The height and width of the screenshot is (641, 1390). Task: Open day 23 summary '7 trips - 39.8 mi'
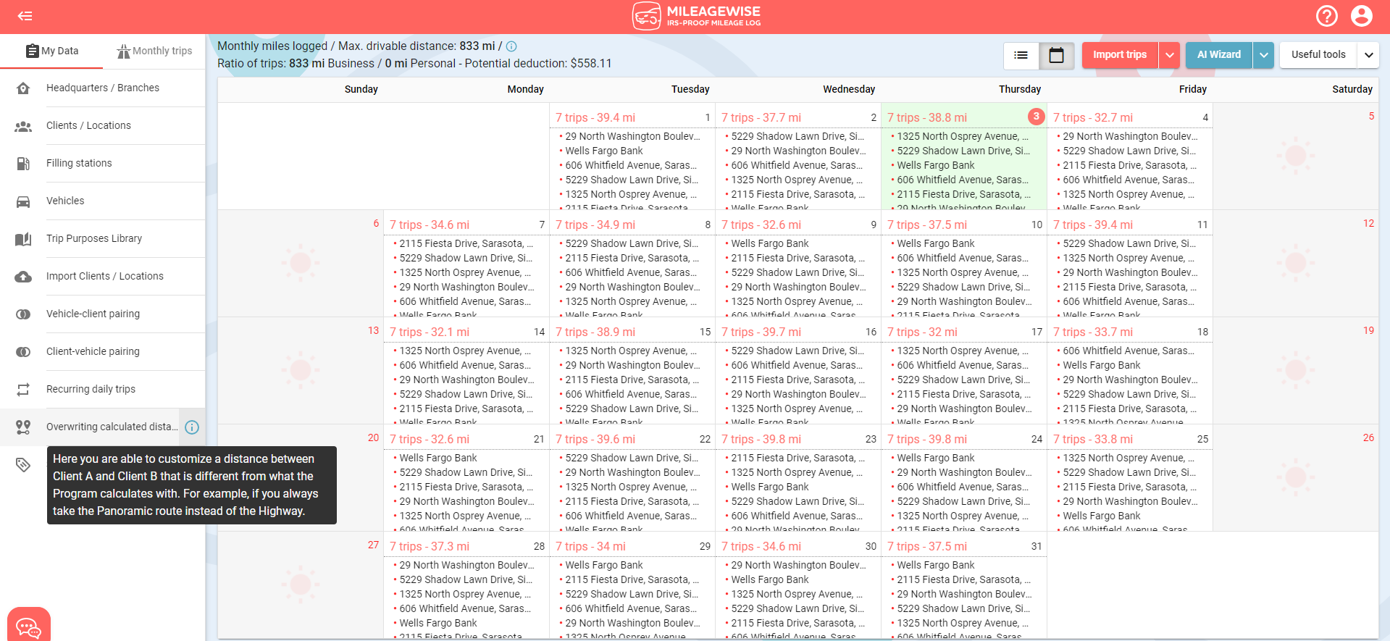(x=761, y=440)
